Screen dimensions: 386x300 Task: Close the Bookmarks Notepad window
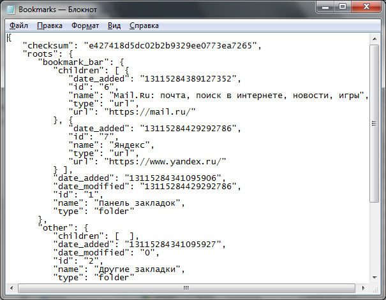[x=366, y=7]
